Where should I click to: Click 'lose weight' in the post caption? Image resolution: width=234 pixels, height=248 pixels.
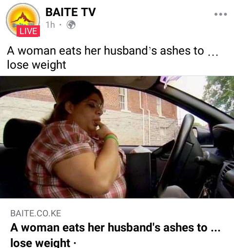click(37, 65)
